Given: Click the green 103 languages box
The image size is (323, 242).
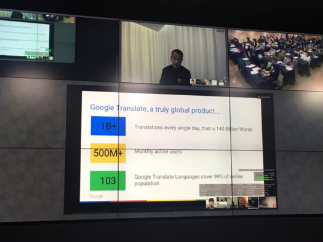Looking at the screenshot, I should point(108,181).
